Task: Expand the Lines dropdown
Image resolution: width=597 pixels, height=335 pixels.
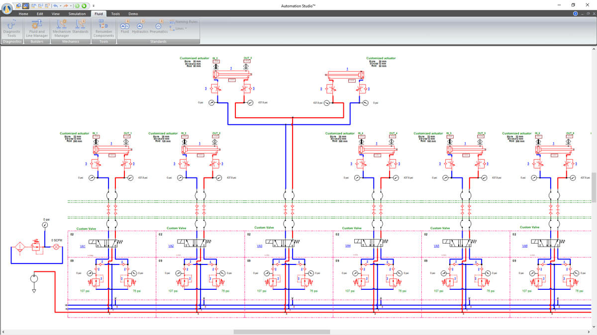Action: click(x=178, y=29)
